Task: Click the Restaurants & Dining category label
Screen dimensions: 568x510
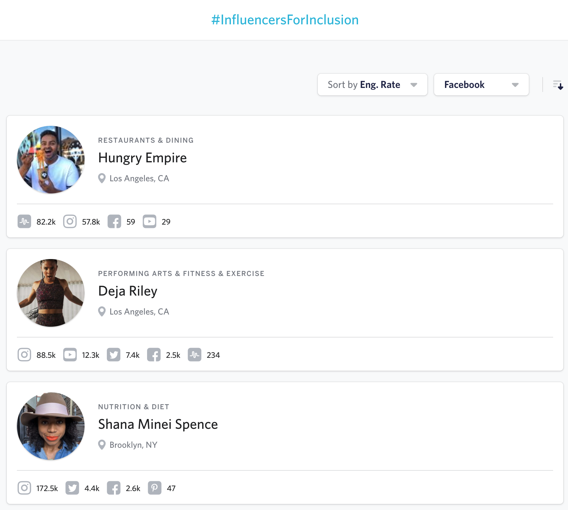Action: pyautogui.click(x=146, y=140)
